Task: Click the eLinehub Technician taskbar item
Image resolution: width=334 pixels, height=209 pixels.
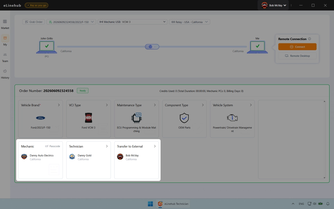Action: click(173, 204)
